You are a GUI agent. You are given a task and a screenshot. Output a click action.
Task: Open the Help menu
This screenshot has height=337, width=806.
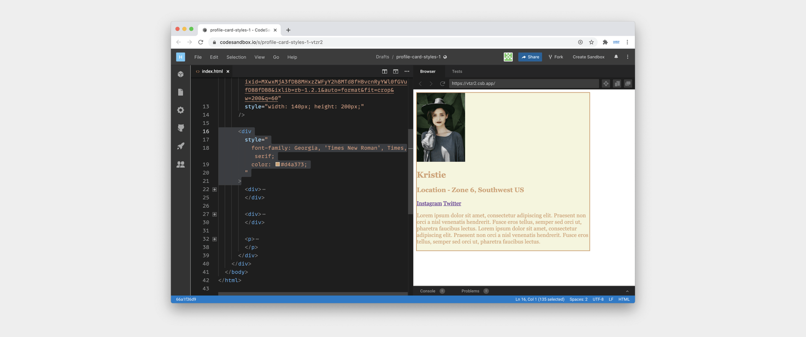tap(292, 57)
